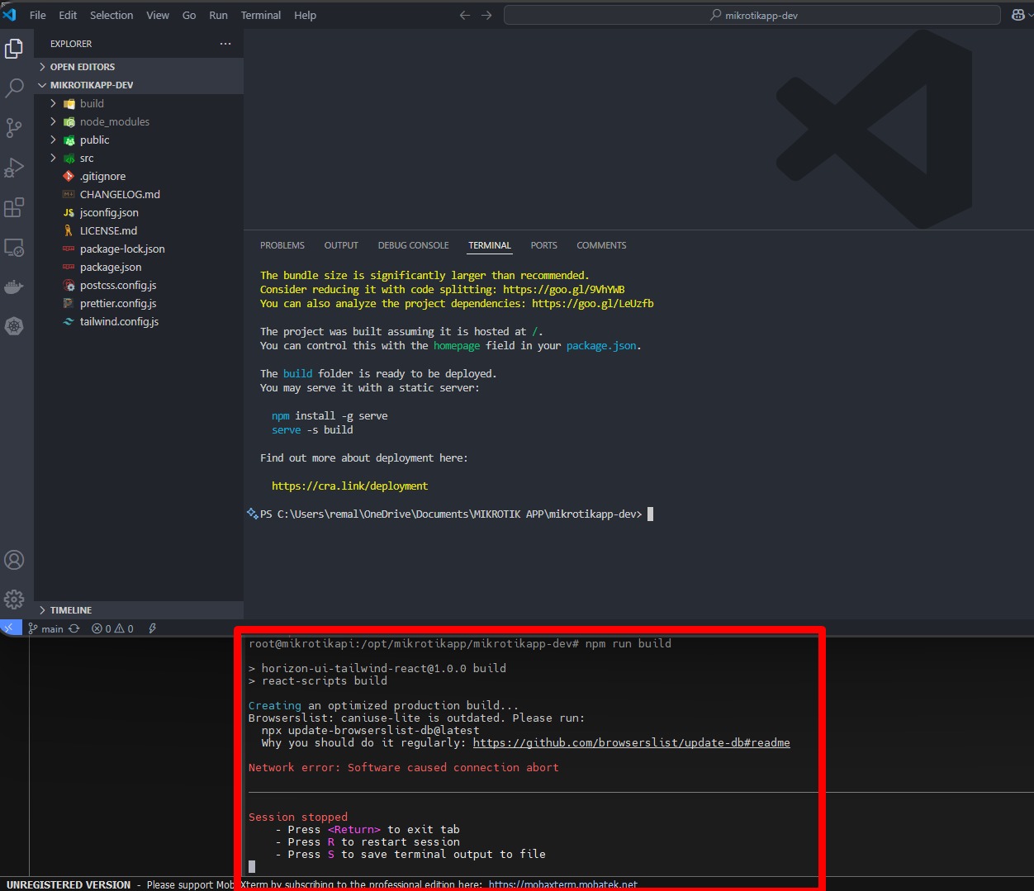The width and height of the screenshot is (1034, 891).
Task: Switch to the COMMENTS panel tab
Action: (601, 245)
